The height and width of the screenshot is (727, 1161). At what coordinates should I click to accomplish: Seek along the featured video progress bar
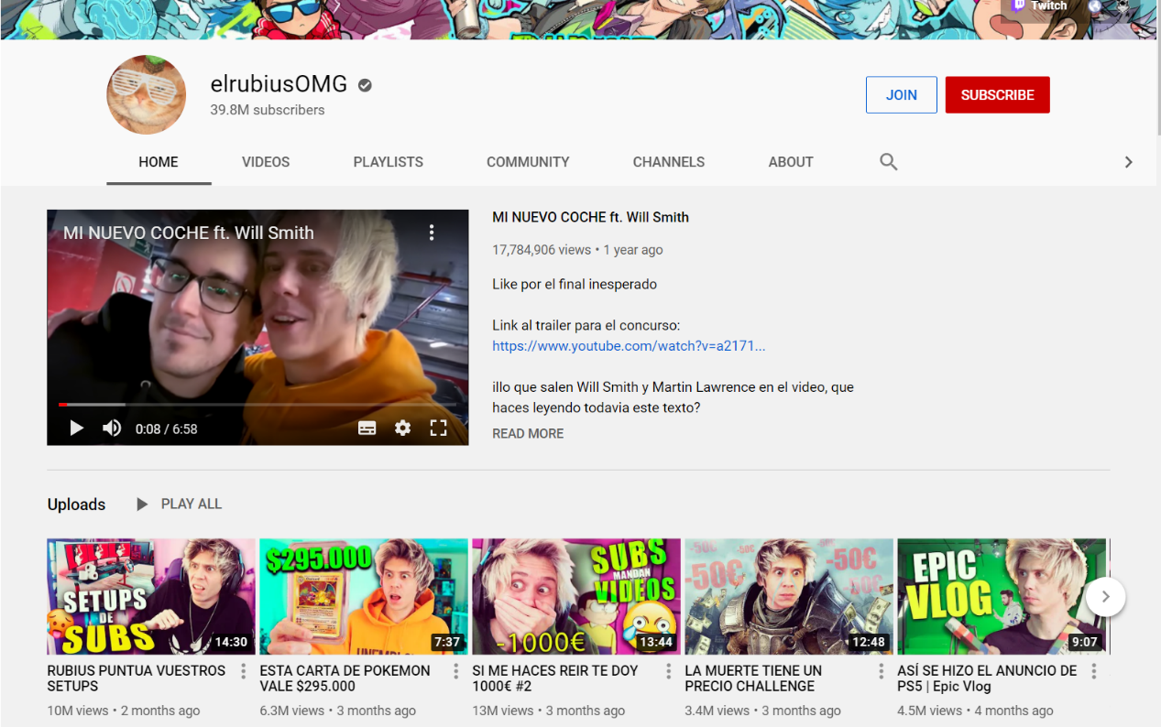pos(257,404)
